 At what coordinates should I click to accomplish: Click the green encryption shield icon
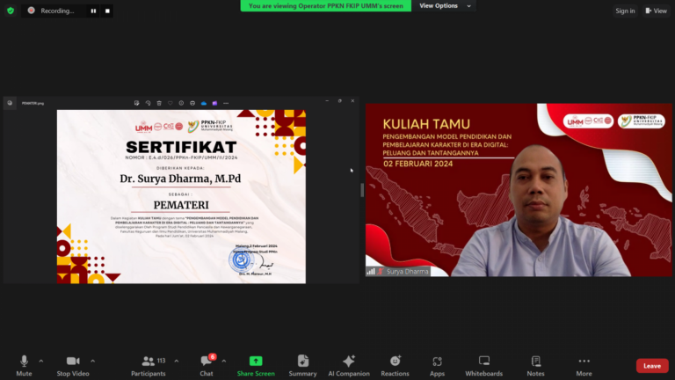point(11,11)
